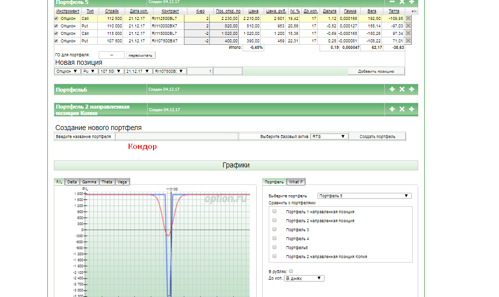Image resolution: width=499 pixels, height=297 pixels.
Task: Delete the Call 112 500 position row
Action: pos(408,18)
